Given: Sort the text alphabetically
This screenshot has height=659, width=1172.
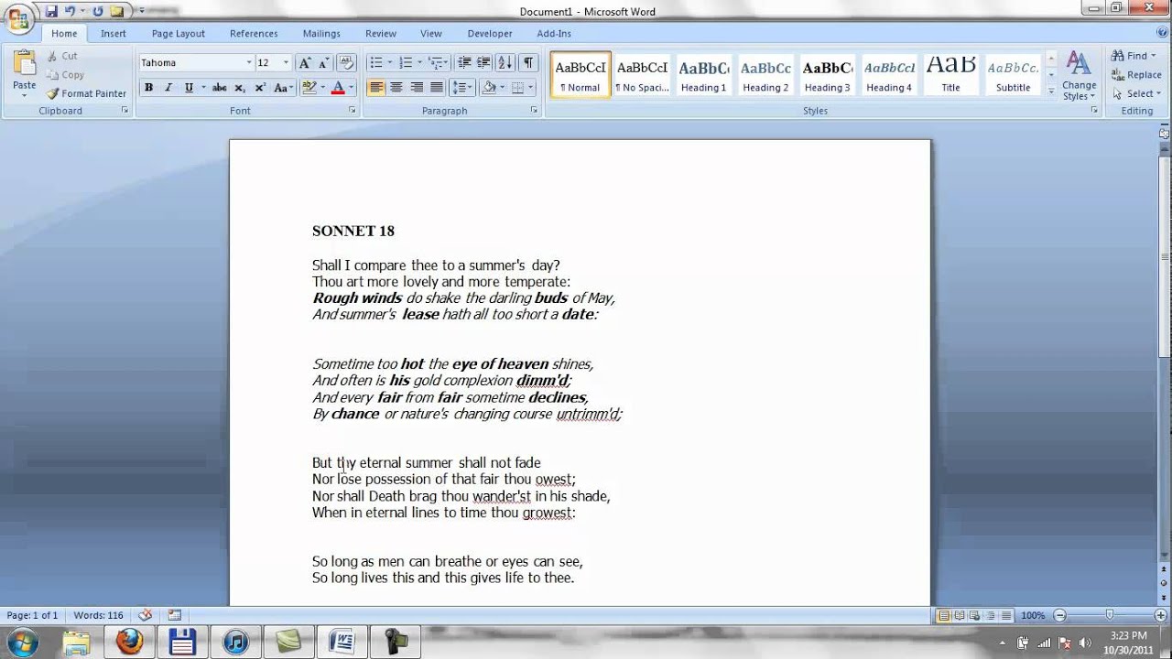Looking at the screenshot, I should (x=505, y=62).
